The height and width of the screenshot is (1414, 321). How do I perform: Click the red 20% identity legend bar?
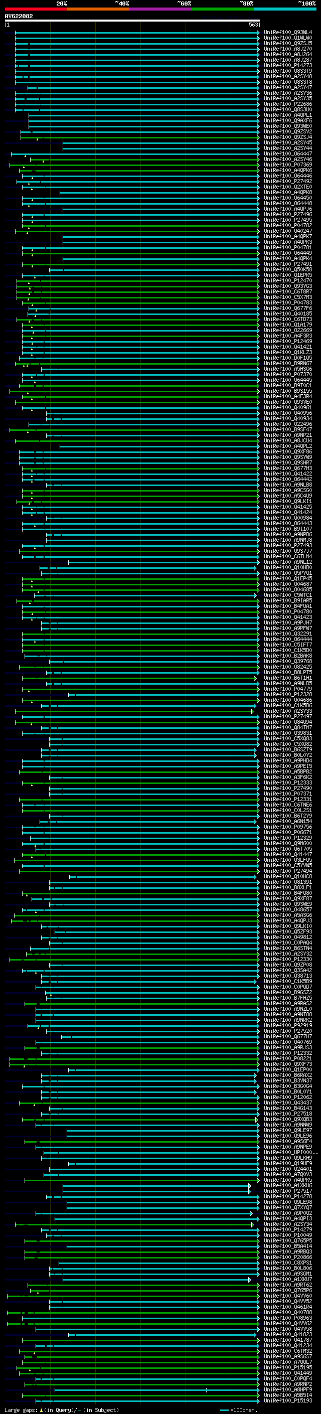(x=36, y=9)
